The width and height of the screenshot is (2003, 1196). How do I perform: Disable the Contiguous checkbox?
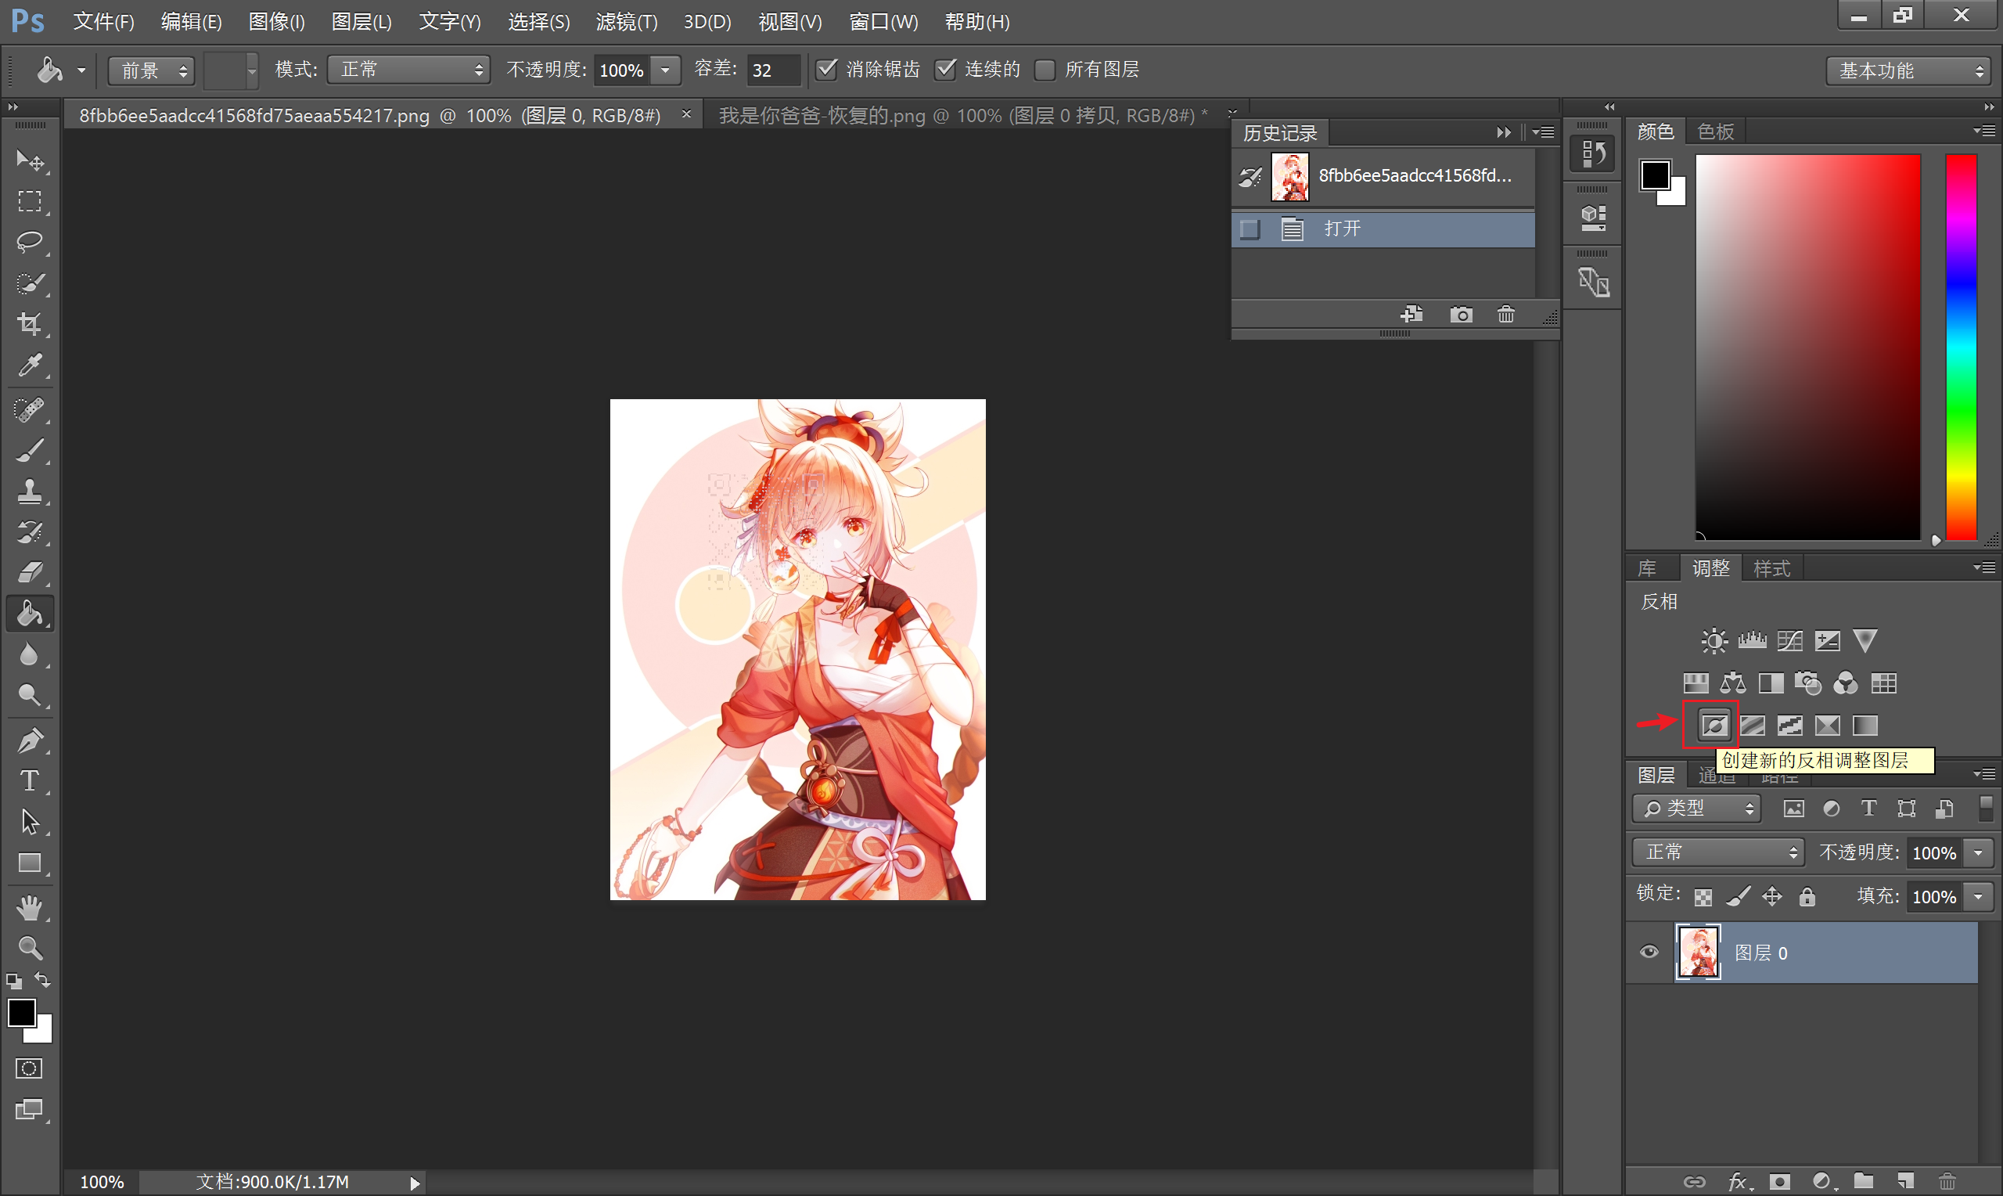pyautogui.click(x=945, y=70)
